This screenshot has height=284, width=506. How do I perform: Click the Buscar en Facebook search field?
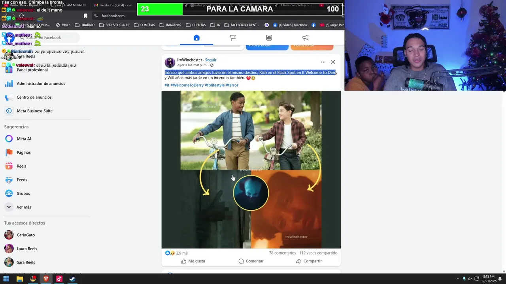(x=49, y=37)
